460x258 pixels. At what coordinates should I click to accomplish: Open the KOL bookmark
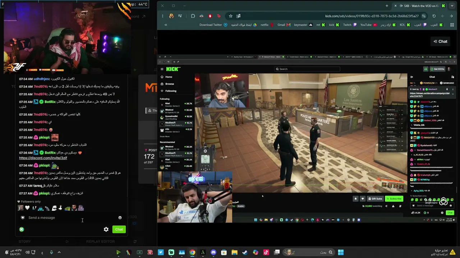coord(405,25)
